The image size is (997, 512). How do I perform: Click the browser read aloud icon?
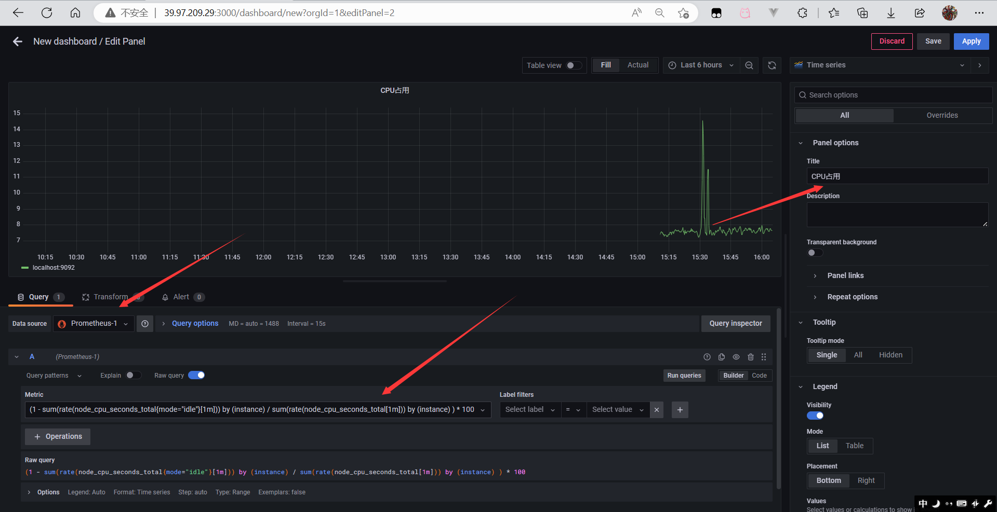point(636,13)
